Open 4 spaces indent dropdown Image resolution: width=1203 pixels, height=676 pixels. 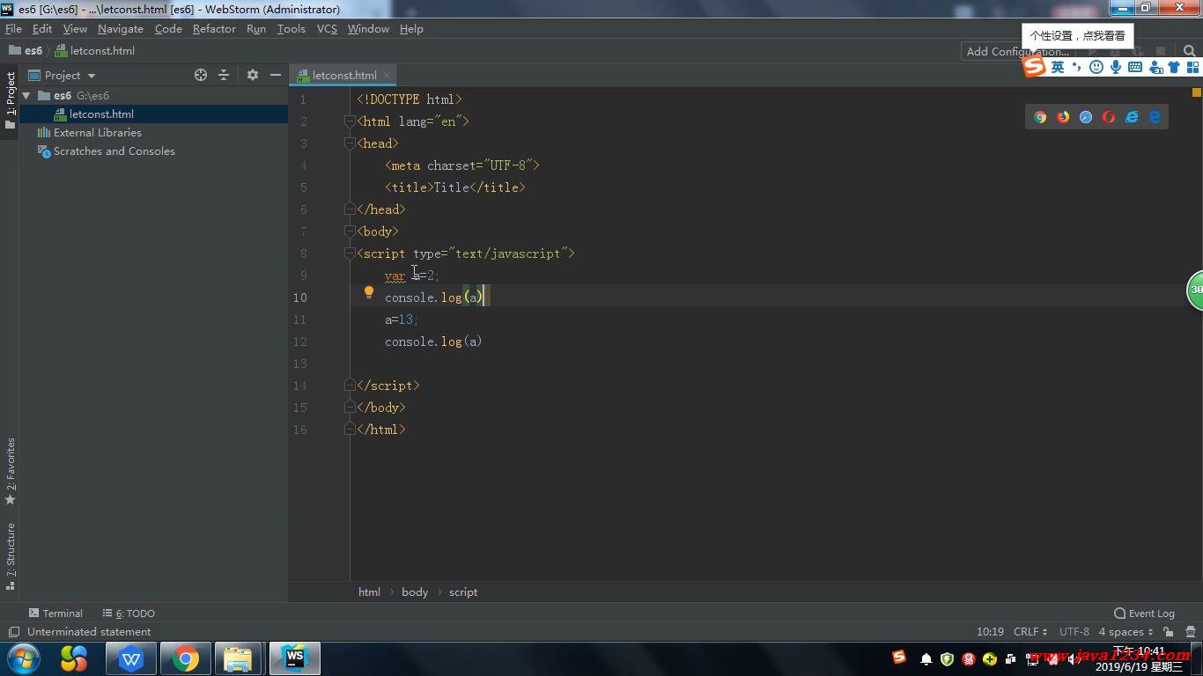pyautogui.click(x=1126, y=632)
